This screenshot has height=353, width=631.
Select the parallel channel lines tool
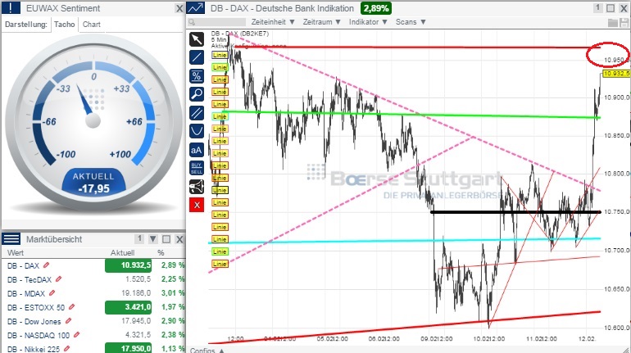coord(197,112)
